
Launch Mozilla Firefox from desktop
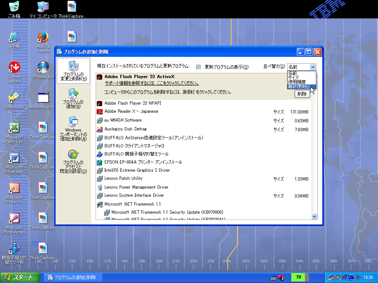[x=43, y=42]
